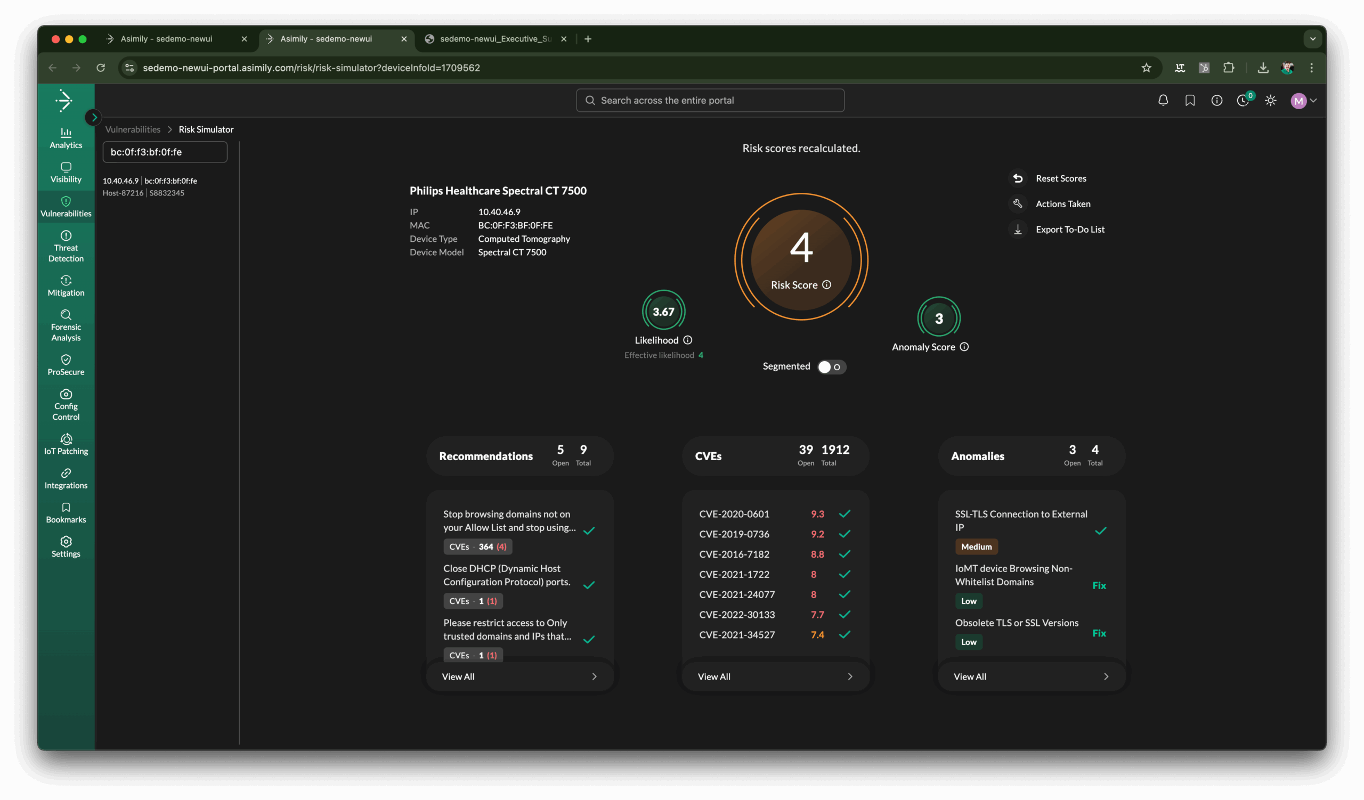Toggle the Segmented switch
The height and width of the screenshot is (800, 1364).
(831, 368)
